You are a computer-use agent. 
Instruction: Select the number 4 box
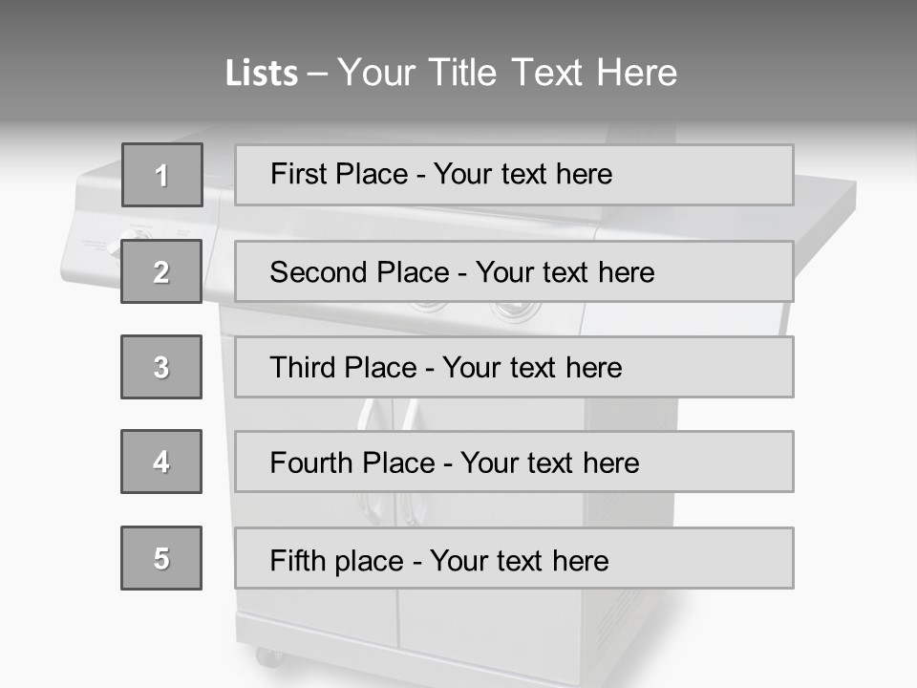click(161, 462)
